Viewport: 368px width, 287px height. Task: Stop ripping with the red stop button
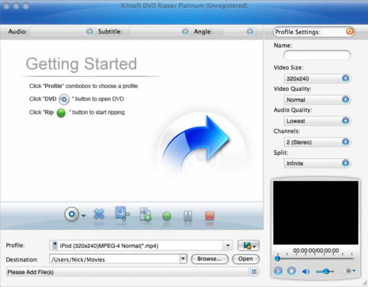tap(210, 216)
